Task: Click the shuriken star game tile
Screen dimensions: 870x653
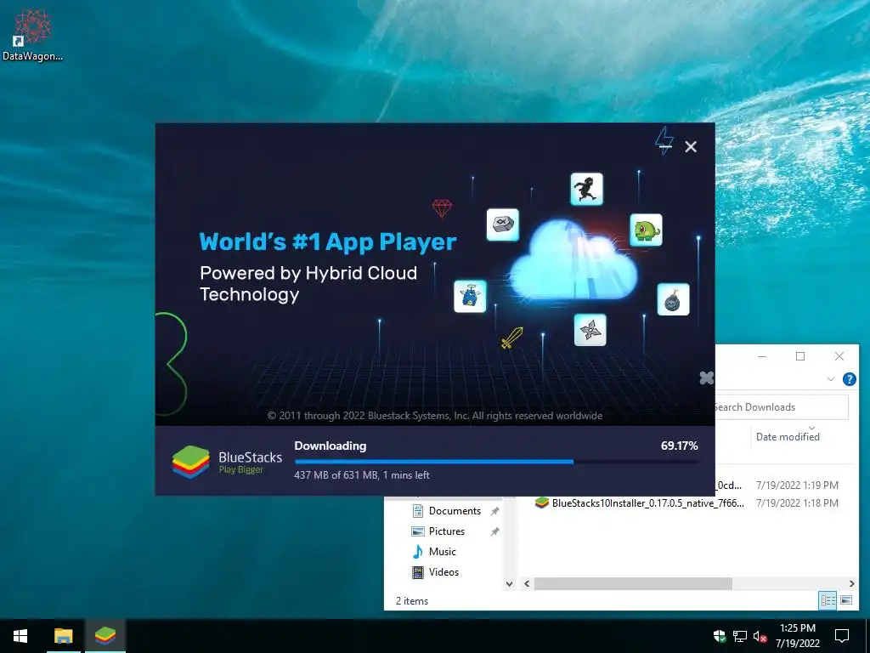Action: point(590,330)
